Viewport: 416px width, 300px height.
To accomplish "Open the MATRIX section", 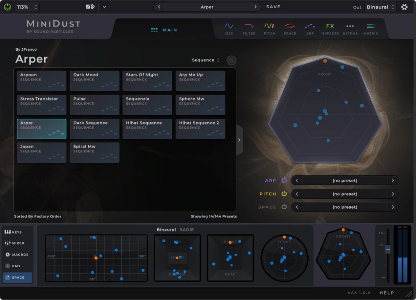I will pyautogui.click(x=371, y=29).
